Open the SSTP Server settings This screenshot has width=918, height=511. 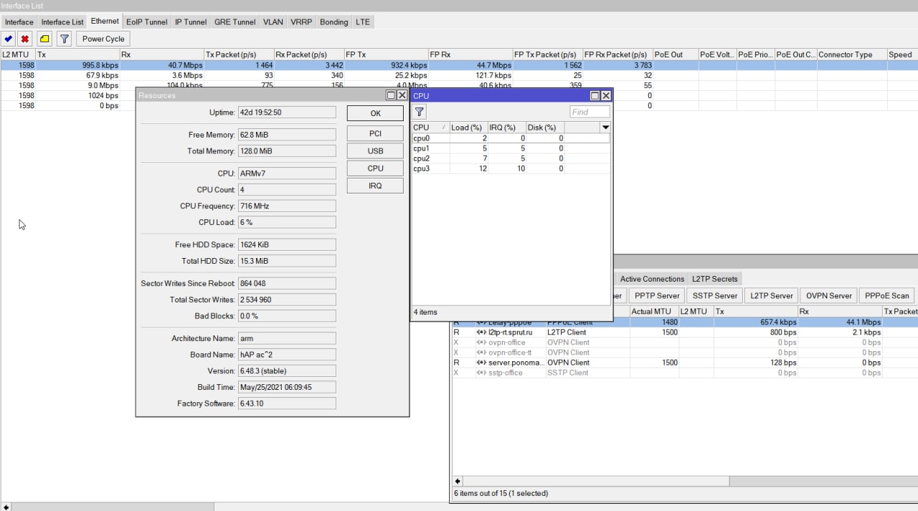tap(714, 295)
